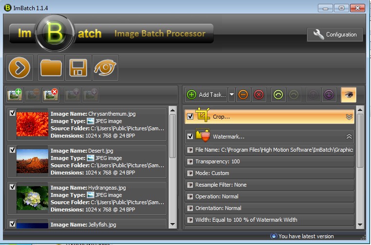Expand the Crop task settings
Screen dimensions: 371x245
point(349,117)
